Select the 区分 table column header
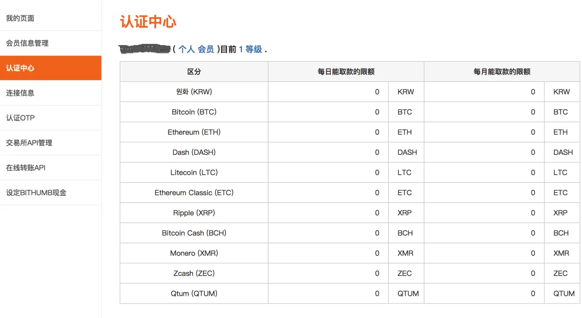Viewport: 582px width, 318px height. [194, 71]
